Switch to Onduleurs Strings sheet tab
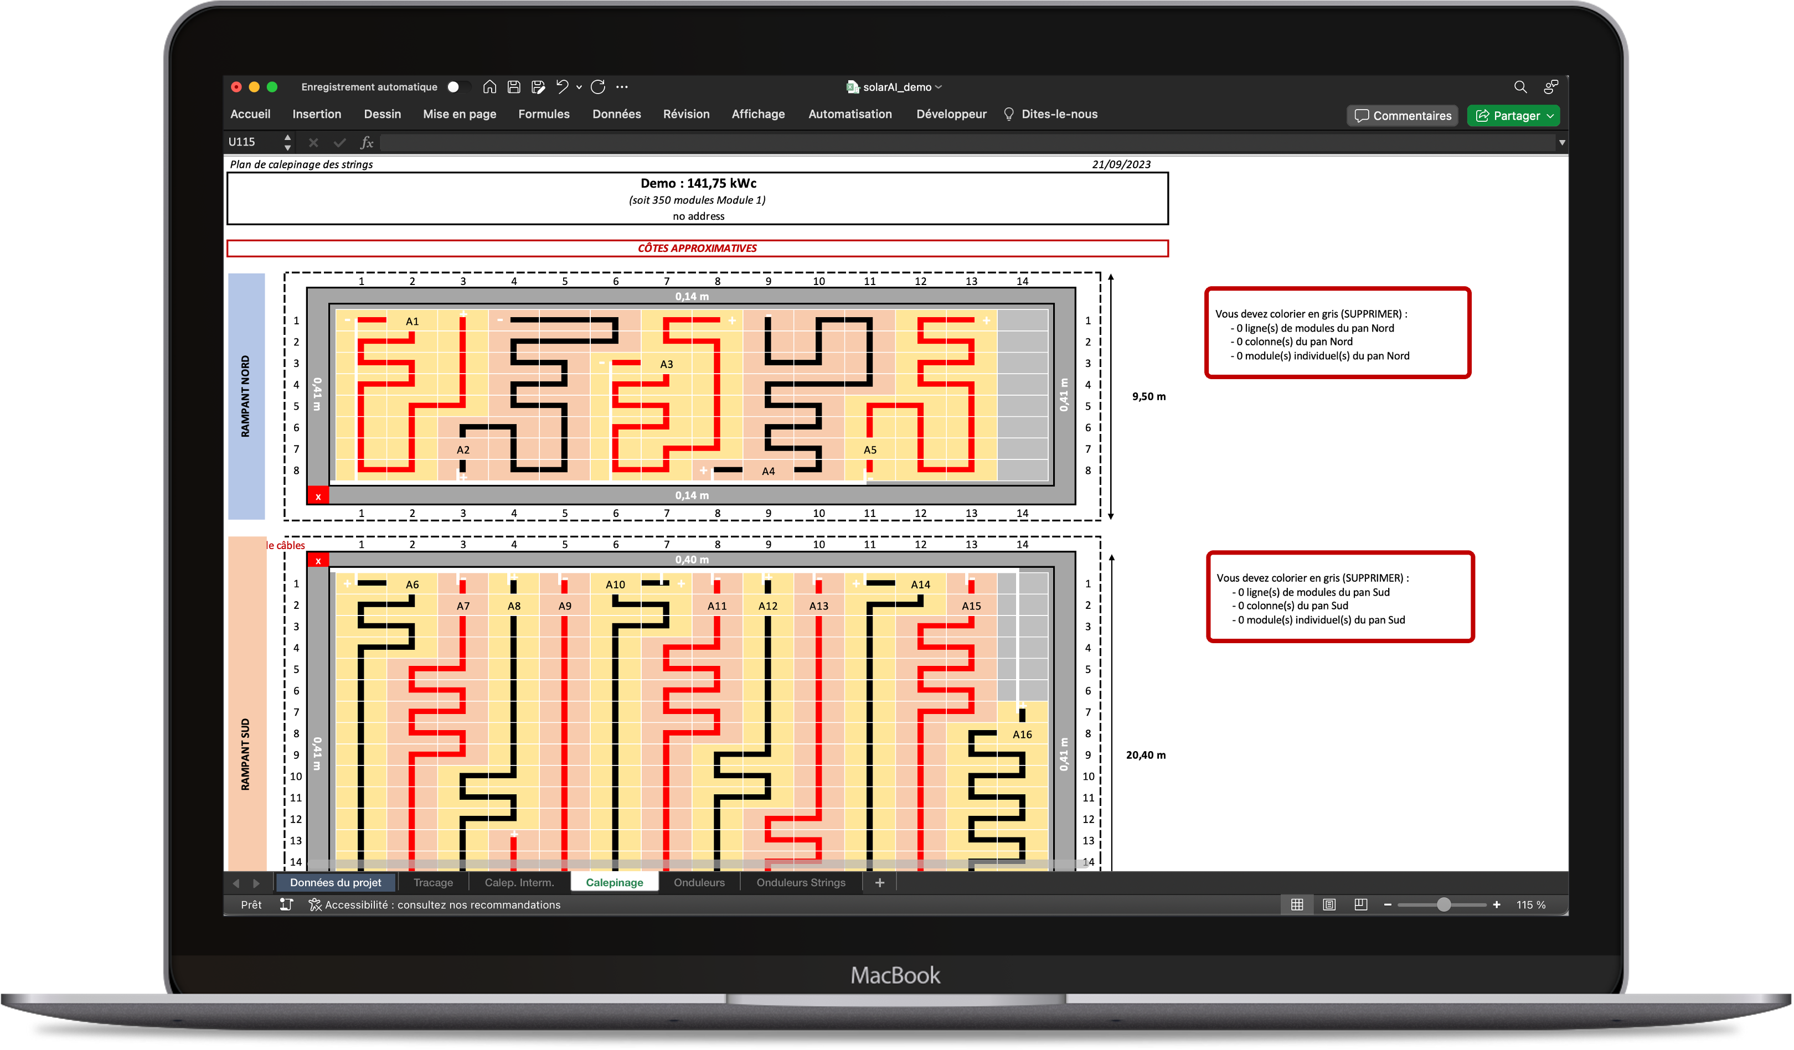Screen dimensions: 1794x1050 point(801,883)
